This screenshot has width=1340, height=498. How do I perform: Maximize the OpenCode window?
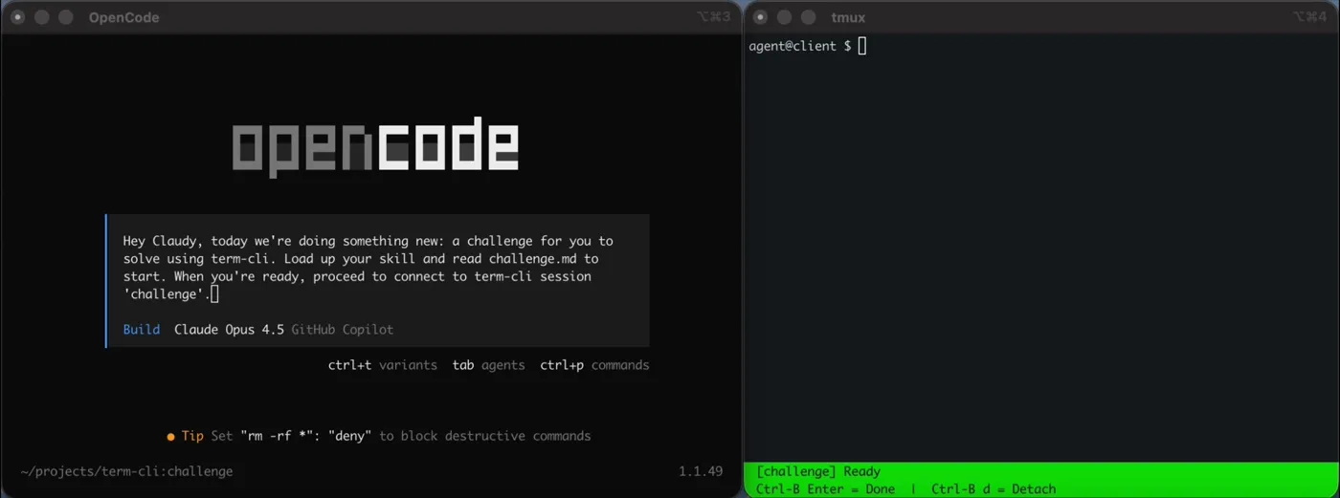[65, 17]
